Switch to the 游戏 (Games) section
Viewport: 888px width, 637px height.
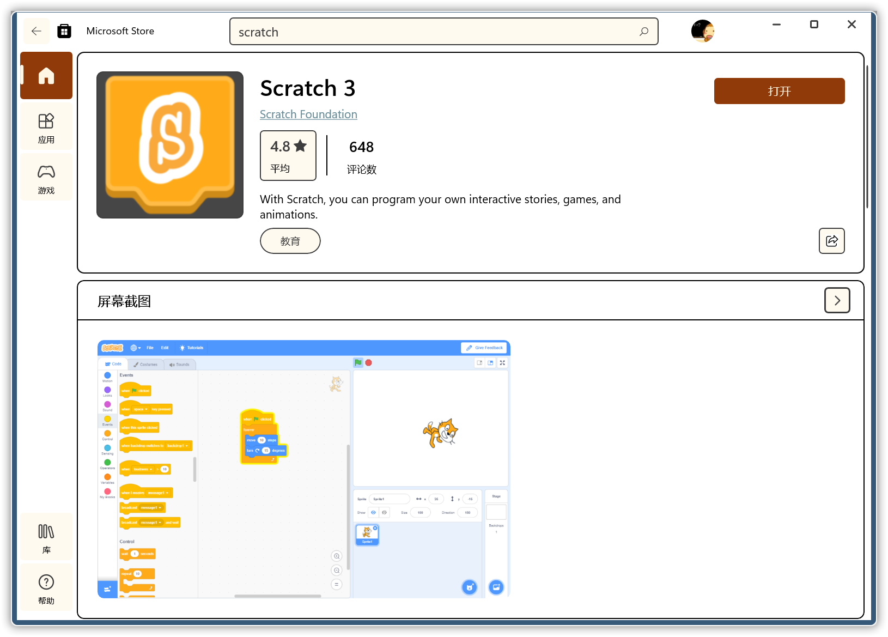(x=46, y=177)
